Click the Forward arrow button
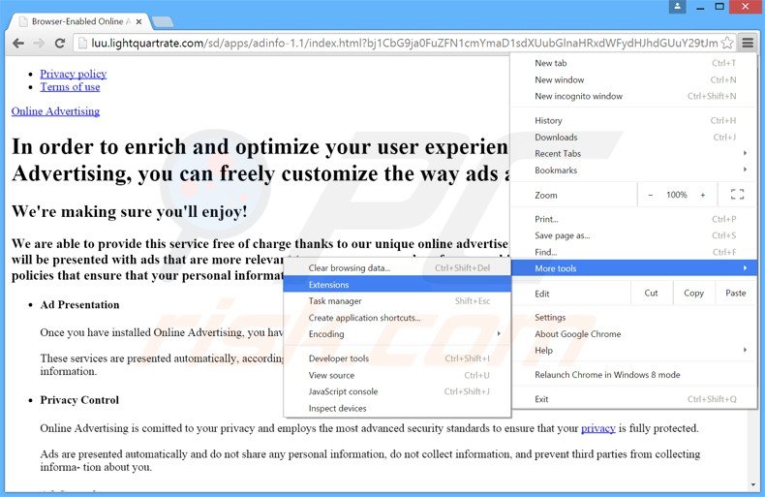This screenshot has height=497, width=765. point(39,43)
